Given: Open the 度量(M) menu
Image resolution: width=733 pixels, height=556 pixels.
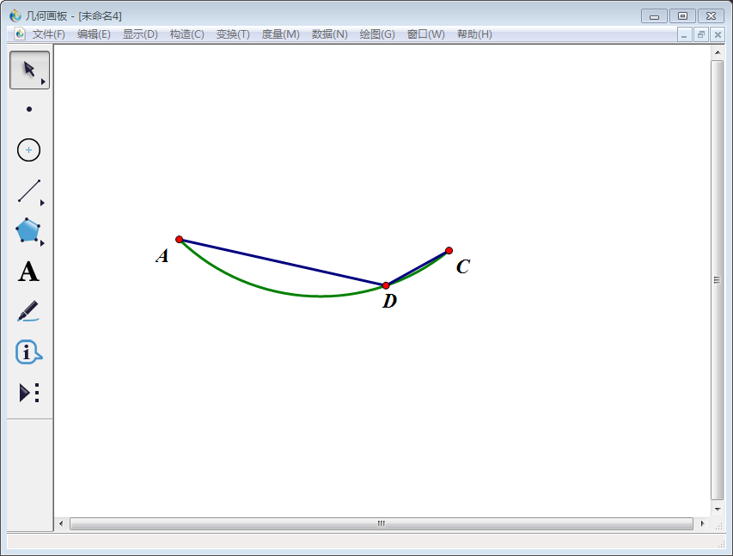Looking at the screenshot, I should (x=280, y=34).
